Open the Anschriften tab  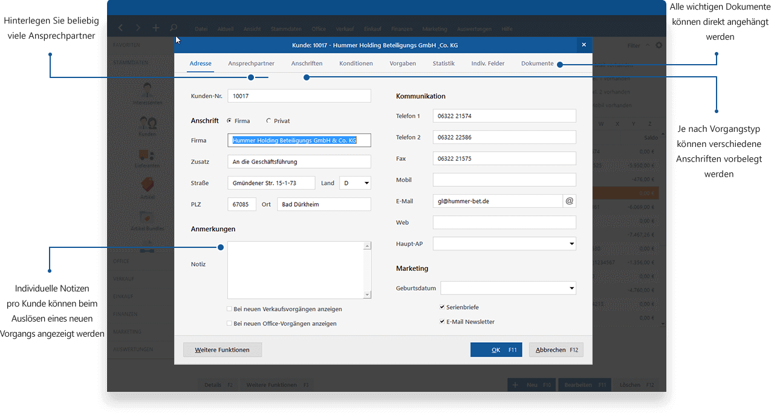click(307, 63)
